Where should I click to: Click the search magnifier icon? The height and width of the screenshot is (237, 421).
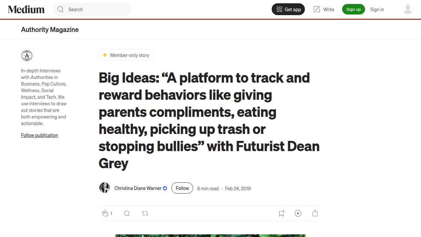[61, 10]
